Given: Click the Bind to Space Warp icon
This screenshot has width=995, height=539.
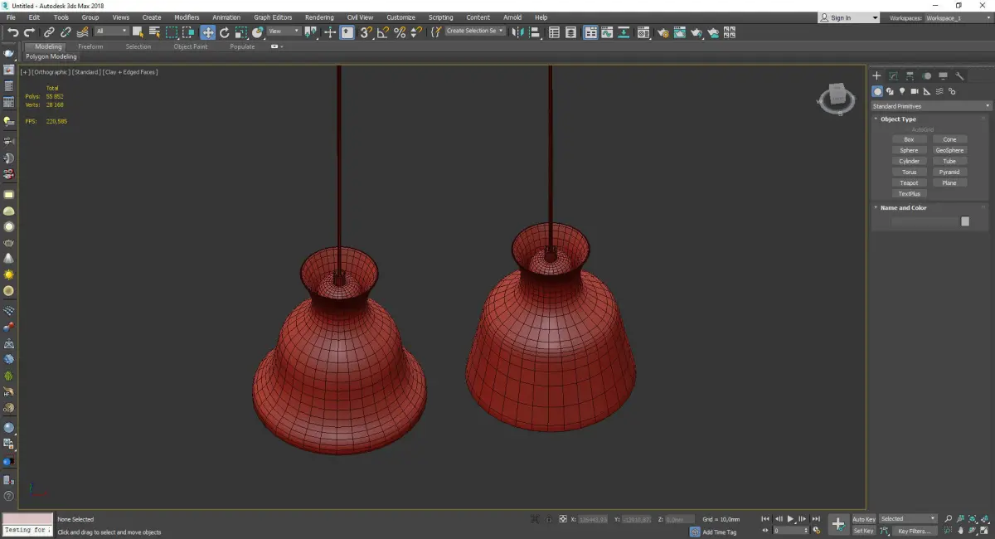Looking at the screenshot, I should [x=82, y=32].
